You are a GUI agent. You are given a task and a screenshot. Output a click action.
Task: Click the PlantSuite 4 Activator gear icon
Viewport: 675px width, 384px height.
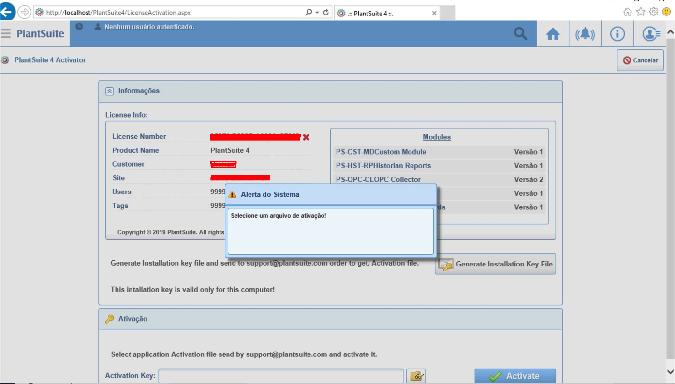pos(5,60)
